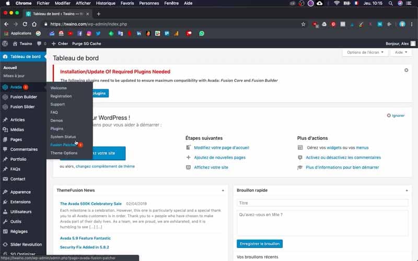Screen dimensions: 418x261
Task: Open the macOS Spotlight search icon
Action: (x=390, y=3)
